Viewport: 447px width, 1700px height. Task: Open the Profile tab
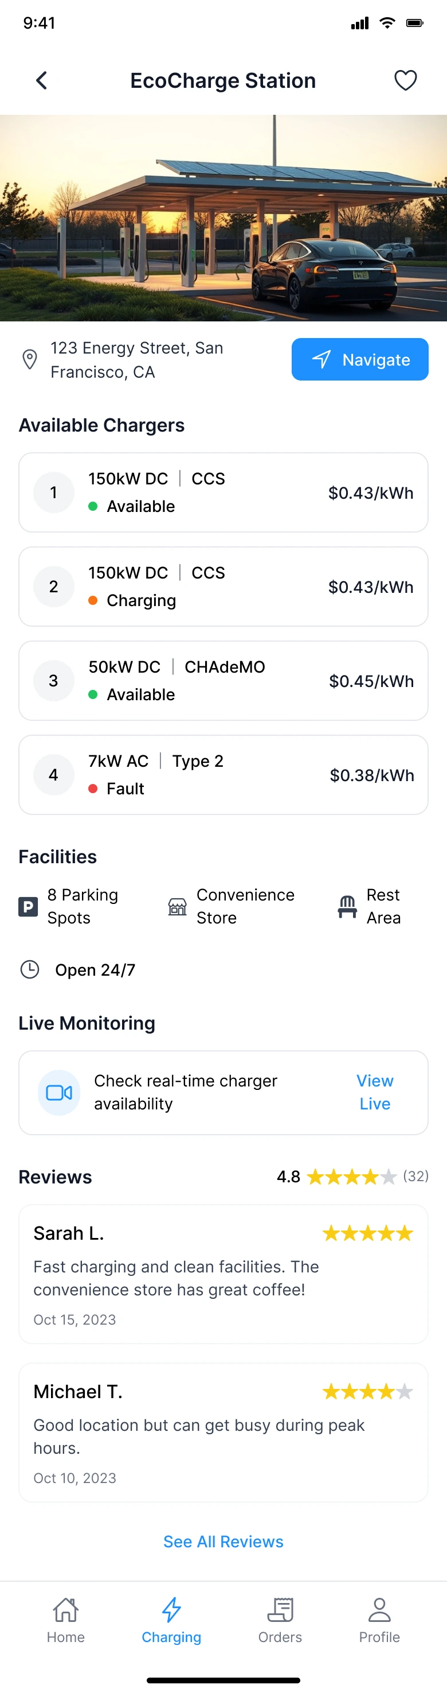coord(379,1620)
